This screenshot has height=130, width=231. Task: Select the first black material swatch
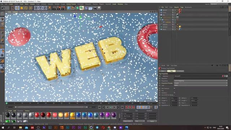click(8, 115)
